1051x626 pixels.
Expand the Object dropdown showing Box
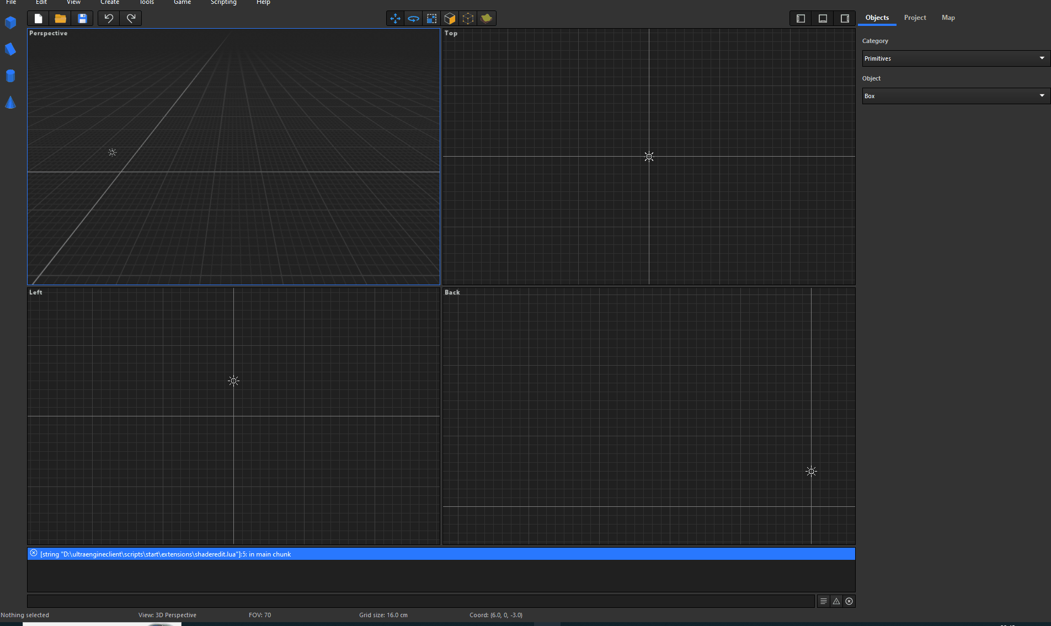[x=954, y=96]
